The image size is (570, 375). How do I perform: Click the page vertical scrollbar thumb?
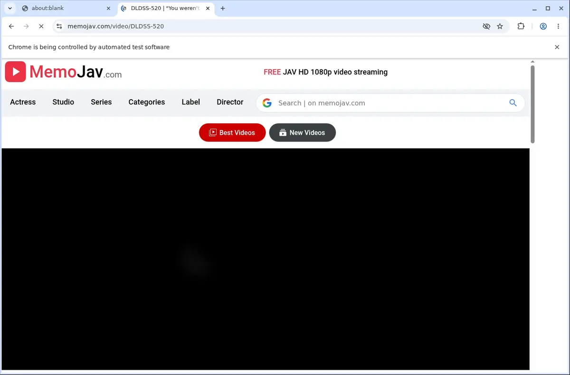(x=532, y=104)
